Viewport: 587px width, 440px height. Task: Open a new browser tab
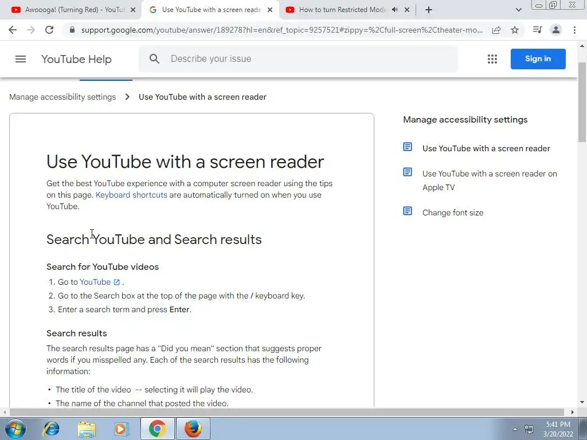pyautogui.click(x=429, y=10)
